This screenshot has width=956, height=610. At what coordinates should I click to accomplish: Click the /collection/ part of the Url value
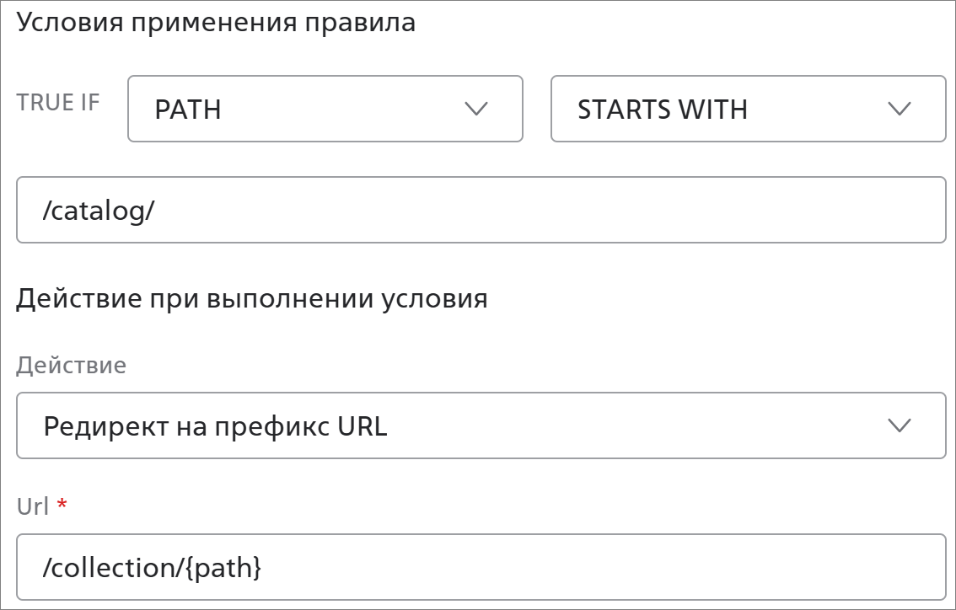[x=112, y=568]
